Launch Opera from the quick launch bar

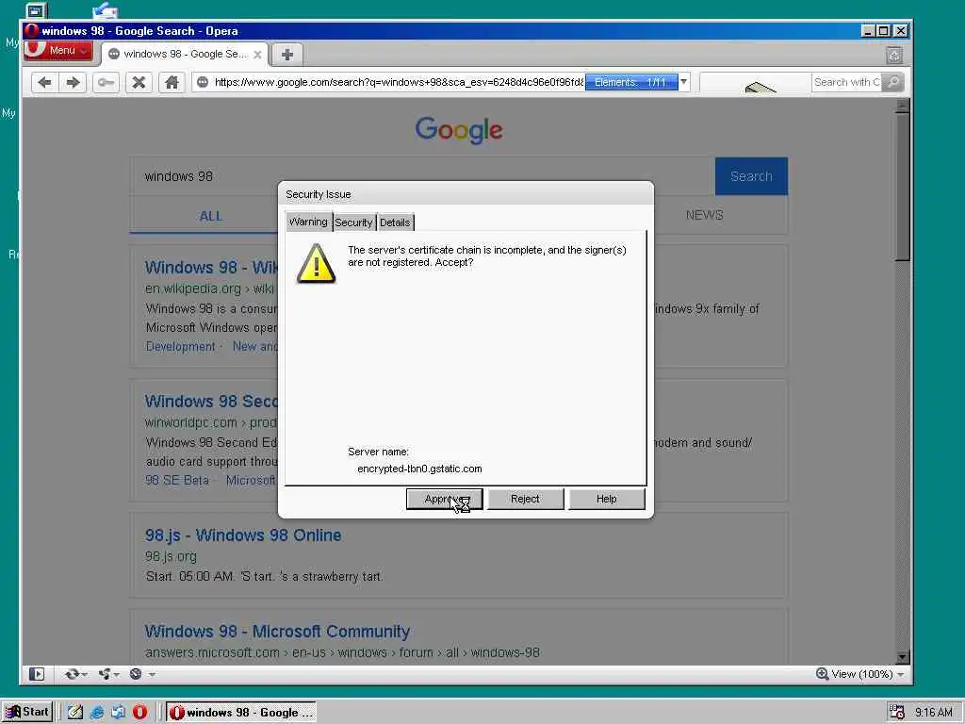[139, 713]
